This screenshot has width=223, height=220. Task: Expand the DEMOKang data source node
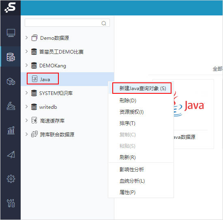click(26, 65)
